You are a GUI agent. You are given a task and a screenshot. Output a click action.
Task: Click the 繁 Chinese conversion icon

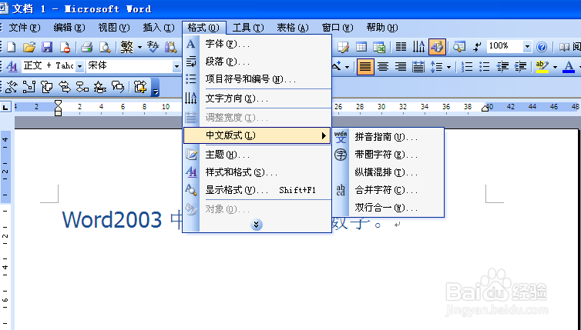tap(126, 47)
